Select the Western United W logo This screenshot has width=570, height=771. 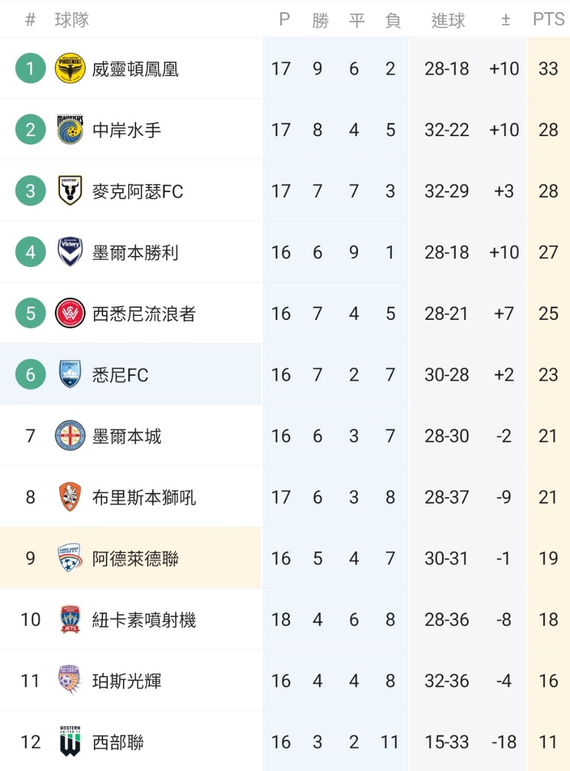click(70, 741)
